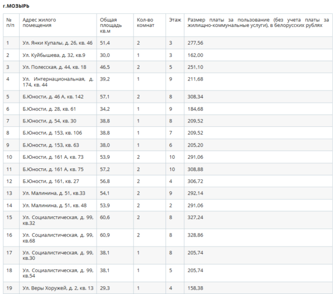
Task: Select the 'Этаж' column header
Action: [175, 20]
